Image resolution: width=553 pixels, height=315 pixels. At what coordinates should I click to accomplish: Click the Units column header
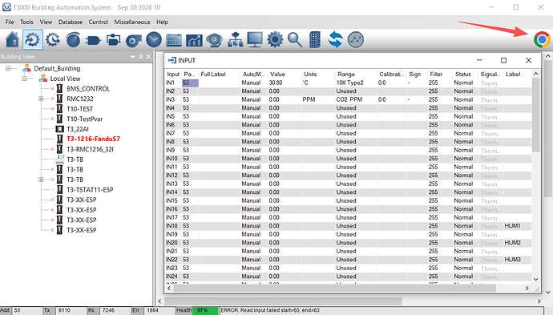click(x=317, y=74)
